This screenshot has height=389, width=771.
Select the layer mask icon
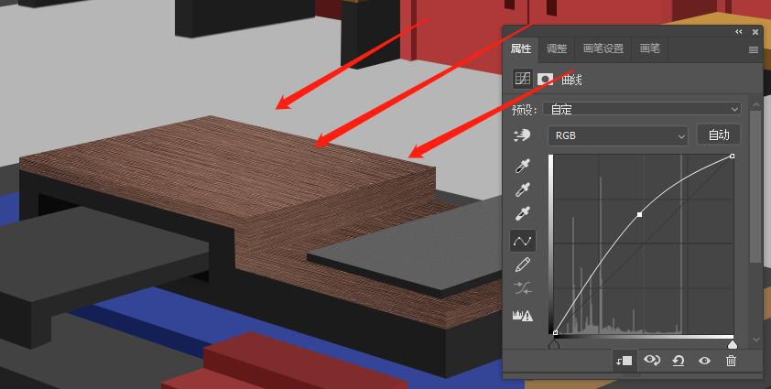coord(546,79)
